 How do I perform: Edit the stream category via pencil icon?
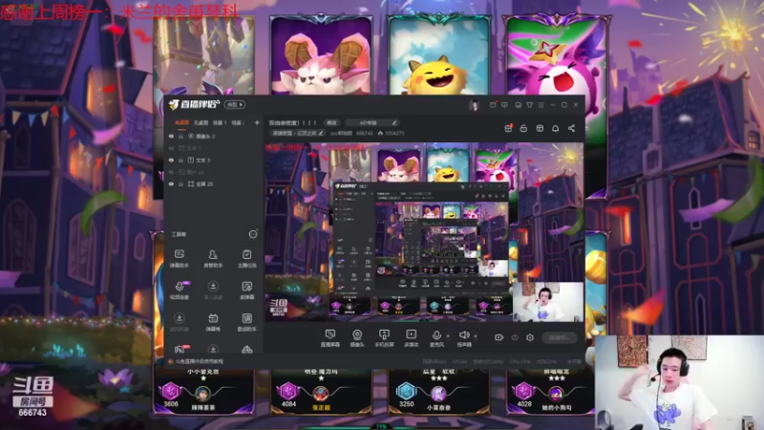pyautogui.click(x=321, y=133)
